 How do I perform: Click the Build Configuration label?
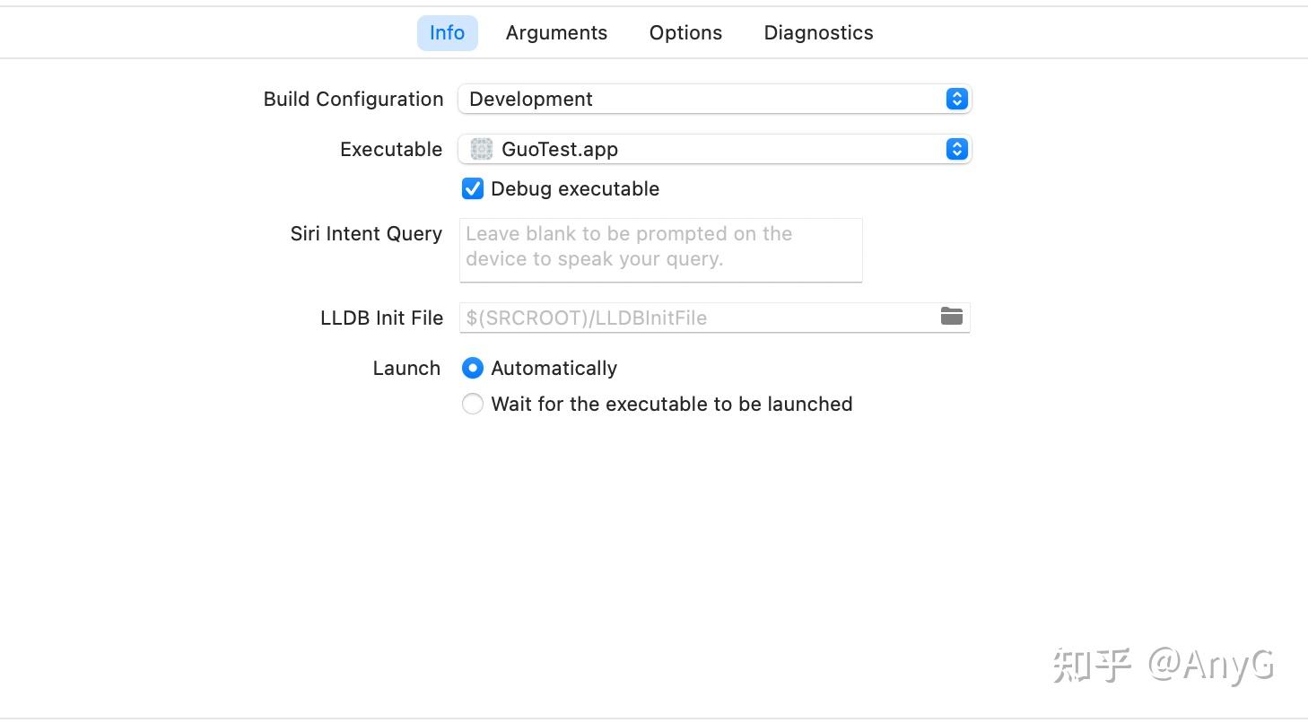pos(353,100)
